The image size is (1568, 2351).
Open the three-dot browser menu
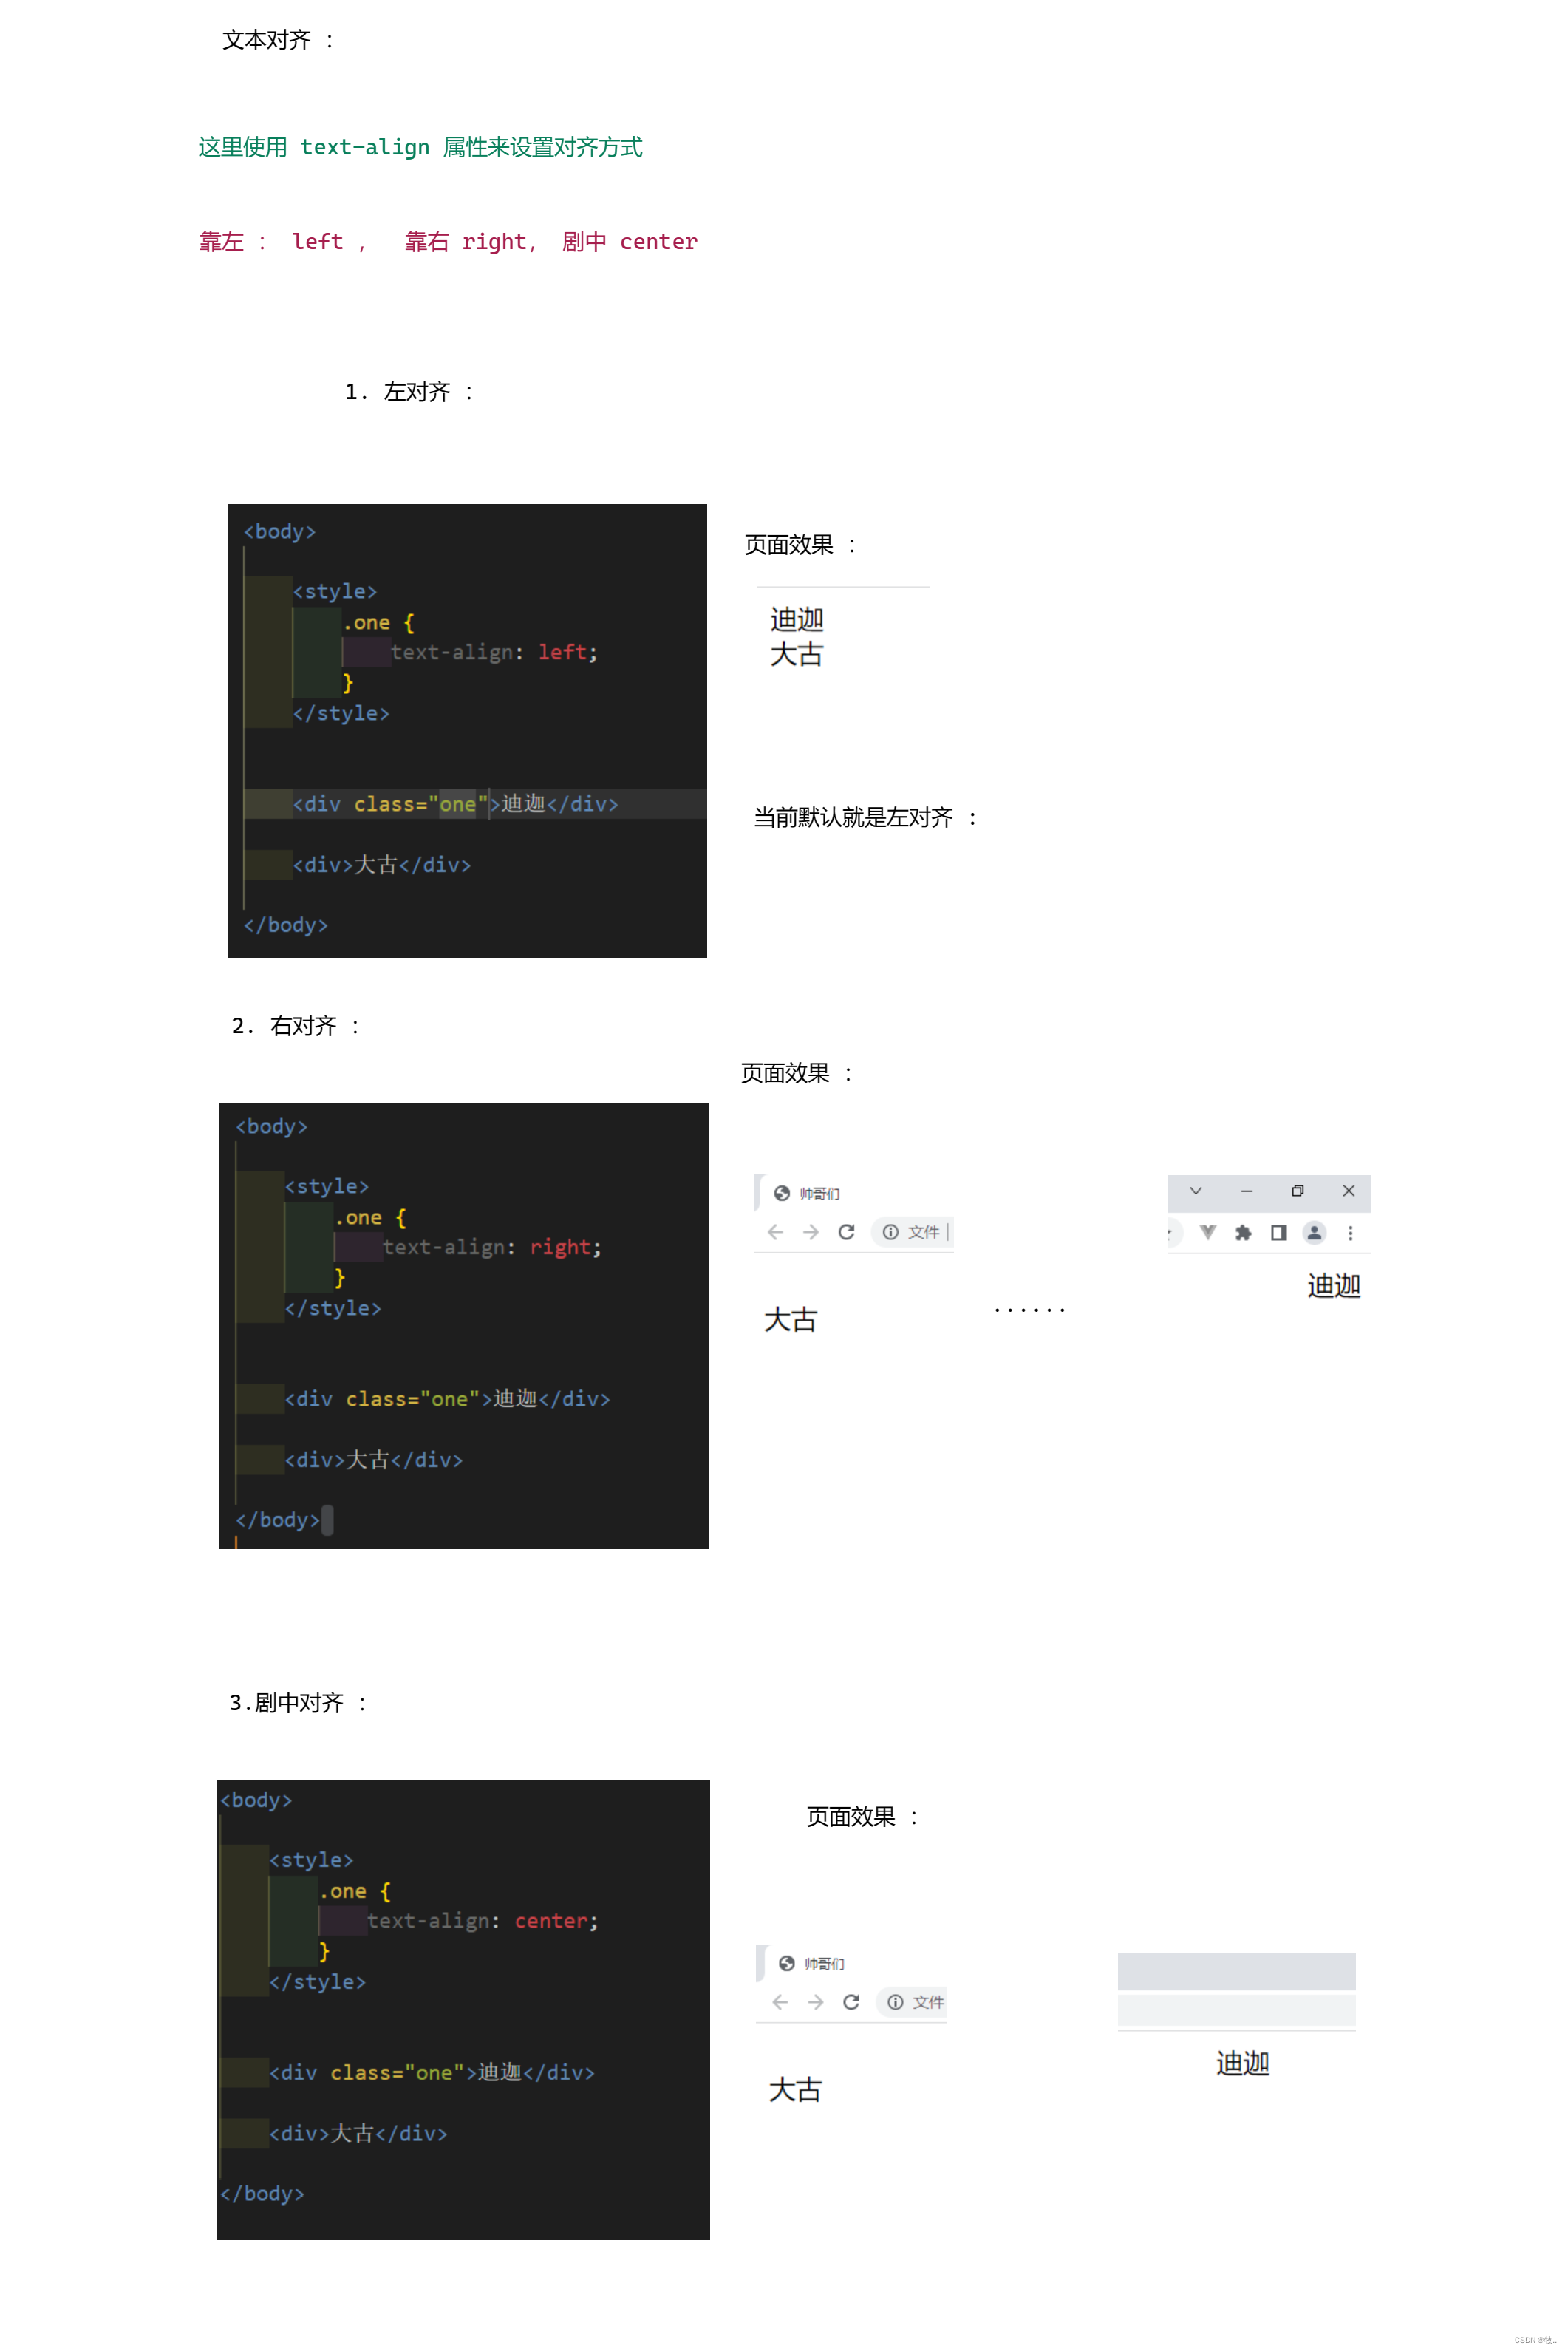coord(1350,1233)
